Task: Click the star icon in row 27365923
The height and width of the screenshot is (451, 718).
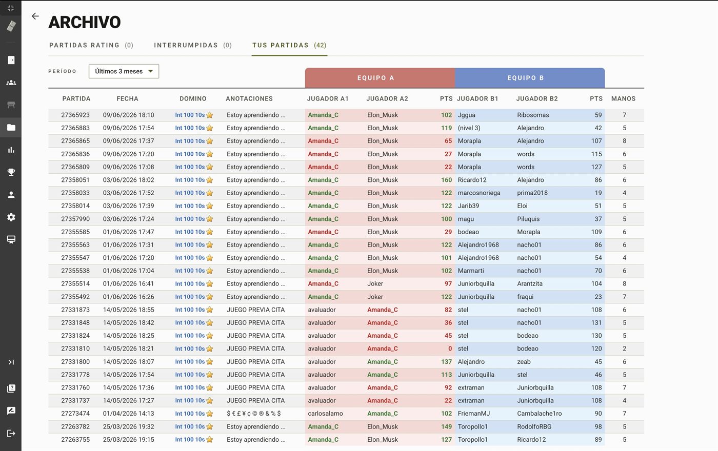Action: [x=210, y=115]
